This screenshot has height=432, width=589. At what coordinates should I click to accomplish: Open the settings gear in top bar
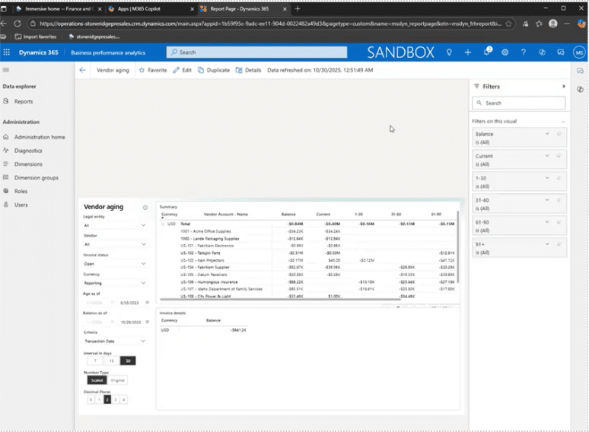pos(505,52)
